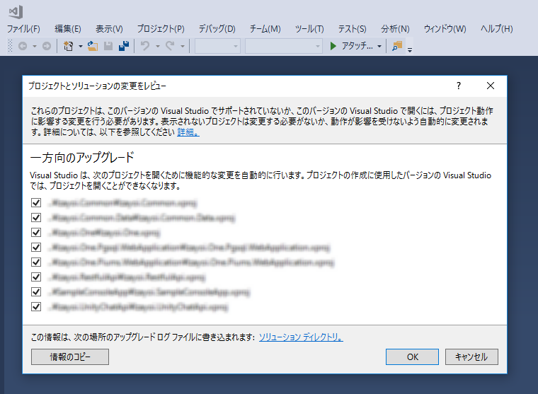
Task: Open the 表示(V) menu
Action: 109,29
